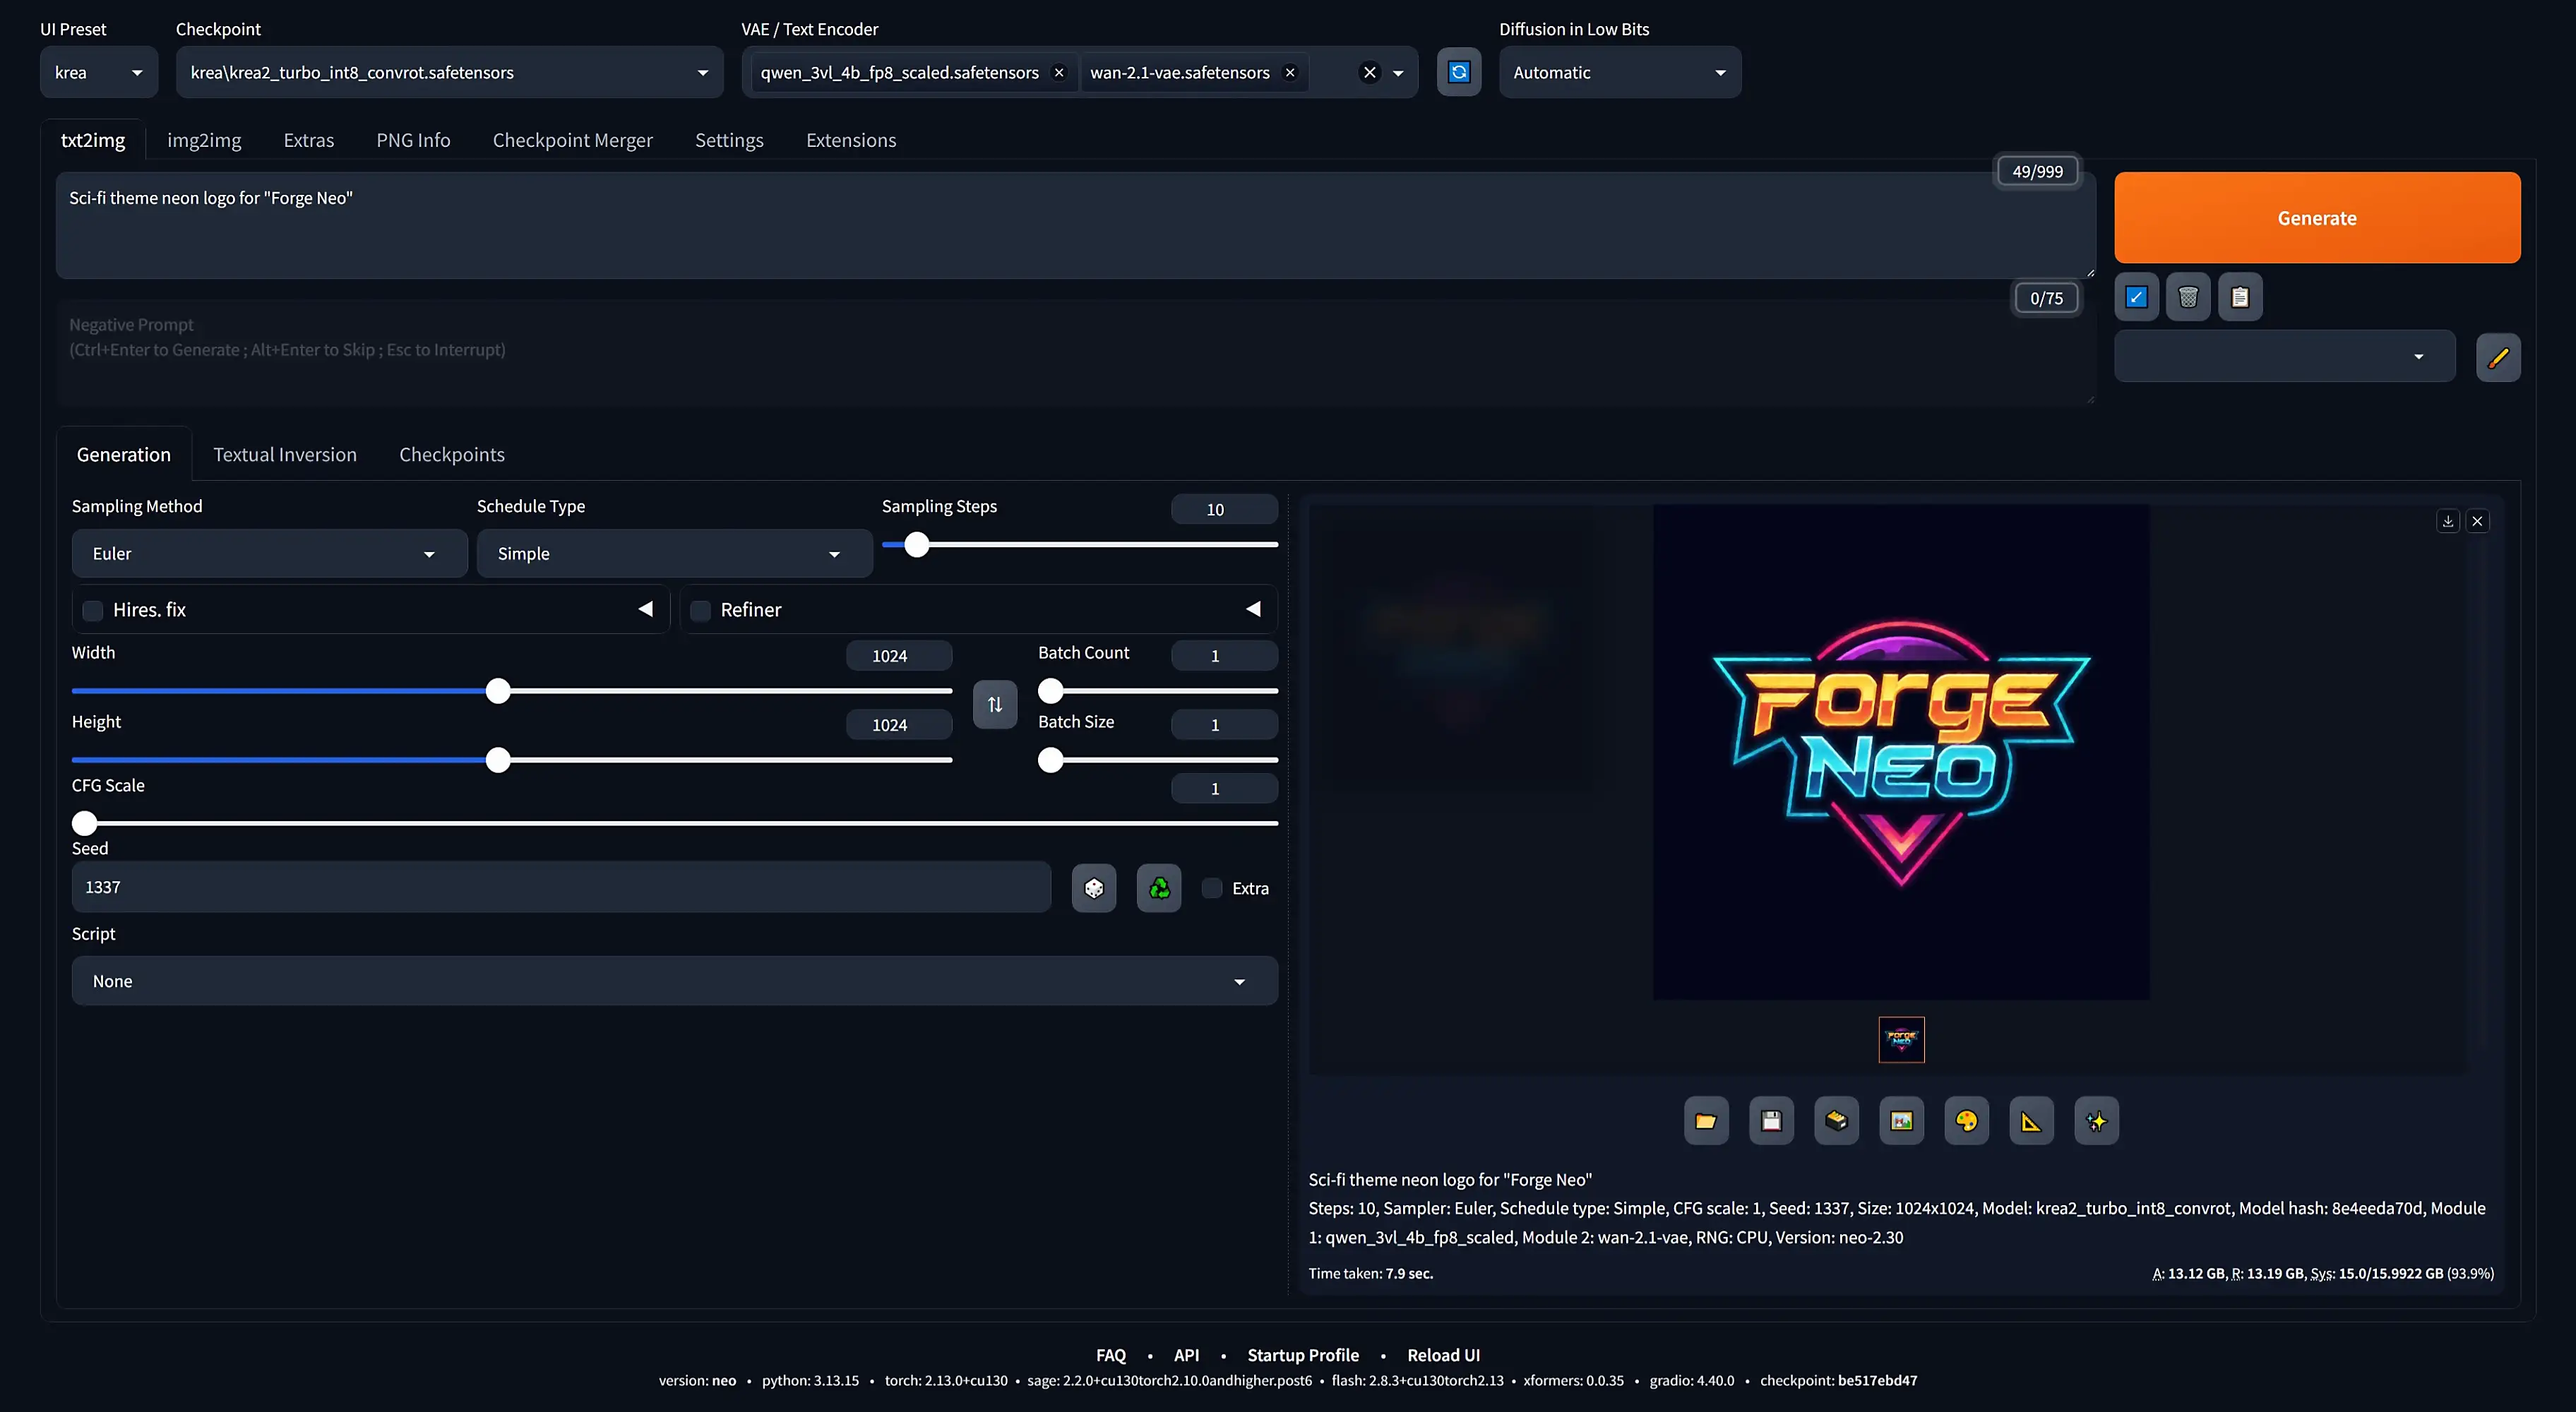Tick the Extra seed checkbox

[x=1212, y=888]
